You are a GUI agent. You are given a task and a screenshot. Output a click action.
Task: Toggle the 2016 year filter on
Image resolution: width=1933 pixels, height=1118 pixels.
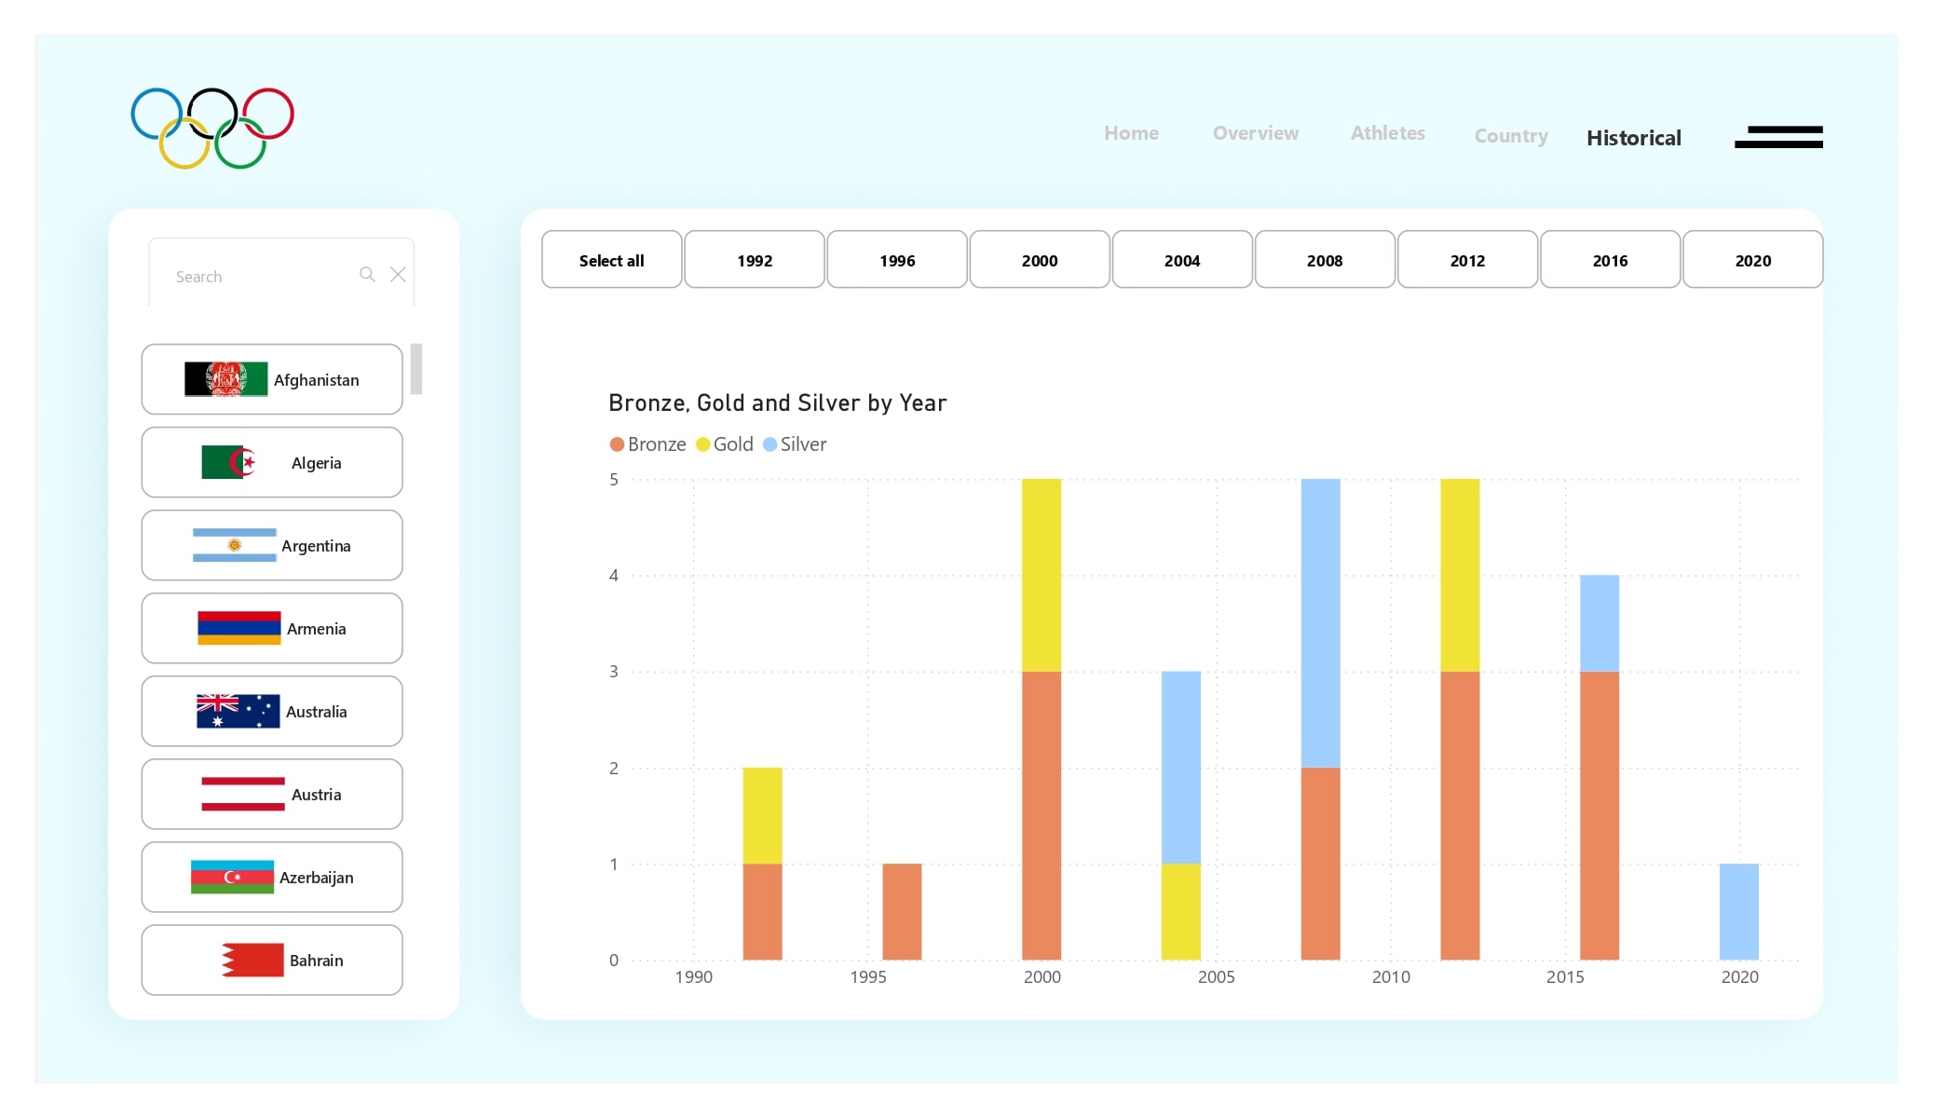1610,258
